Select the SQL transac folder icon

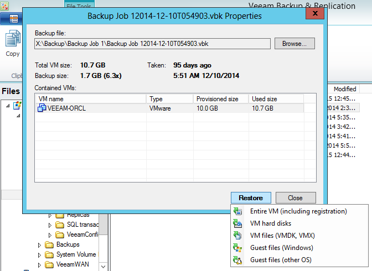pos(60,225)
